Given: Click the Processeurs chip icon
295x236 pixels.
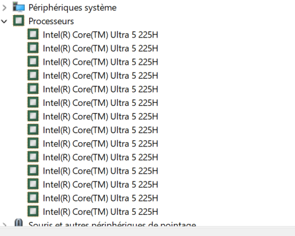Looking at the screenshot, I should pos(19,21).
